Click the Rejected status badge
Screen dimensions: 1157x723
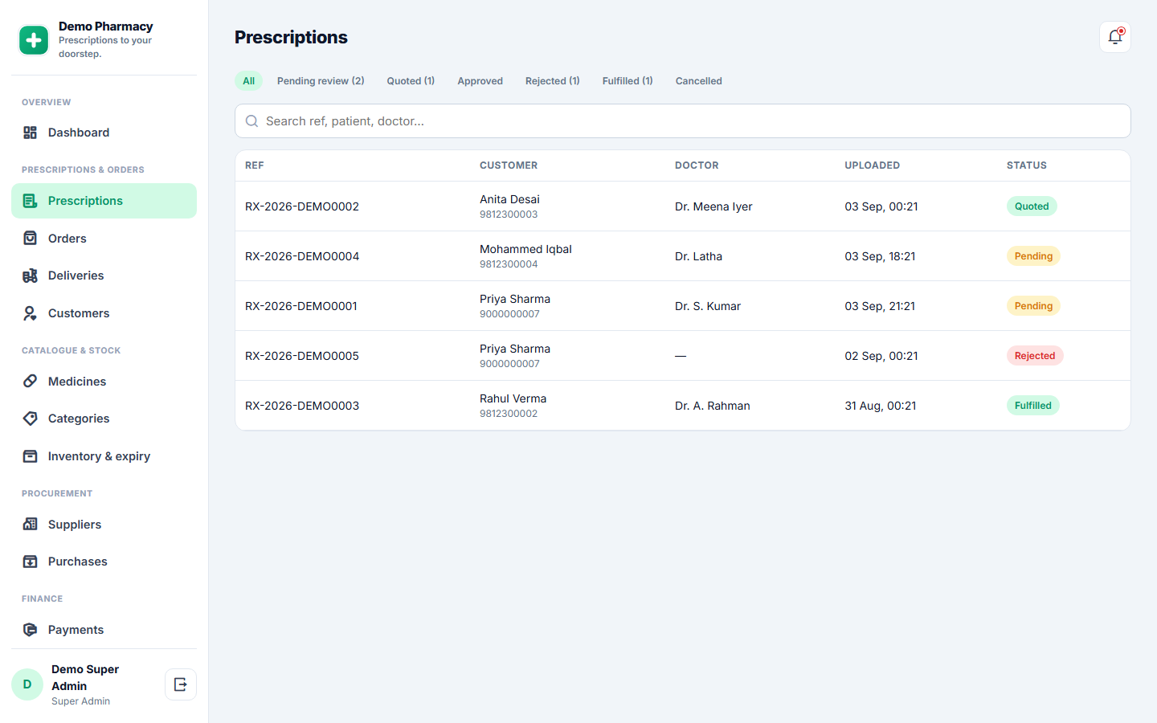click(1035, 356)
